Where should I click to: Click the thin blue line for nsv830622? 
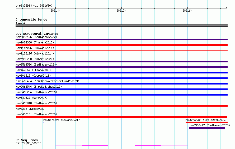[121, 100]
